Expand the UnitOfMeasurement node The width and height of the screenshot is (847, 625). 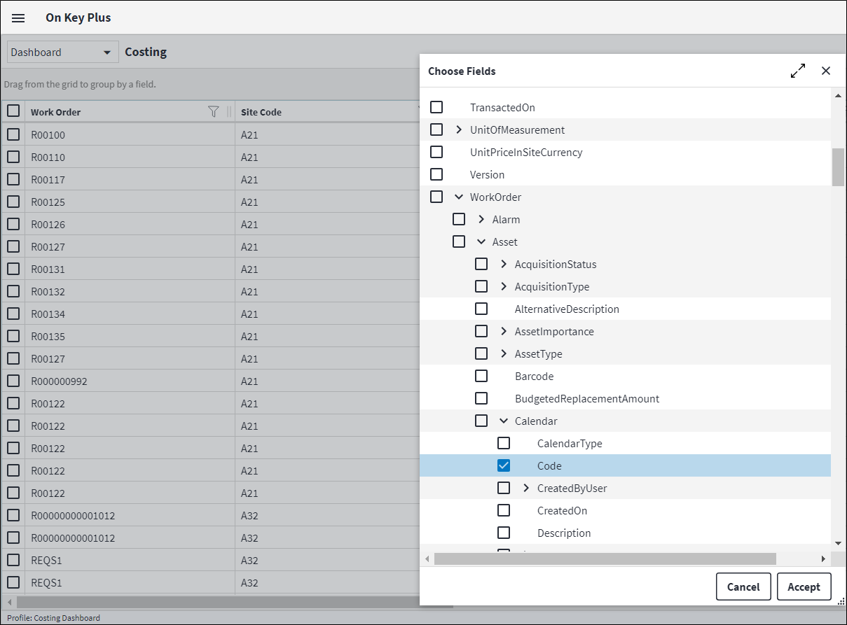459,129
